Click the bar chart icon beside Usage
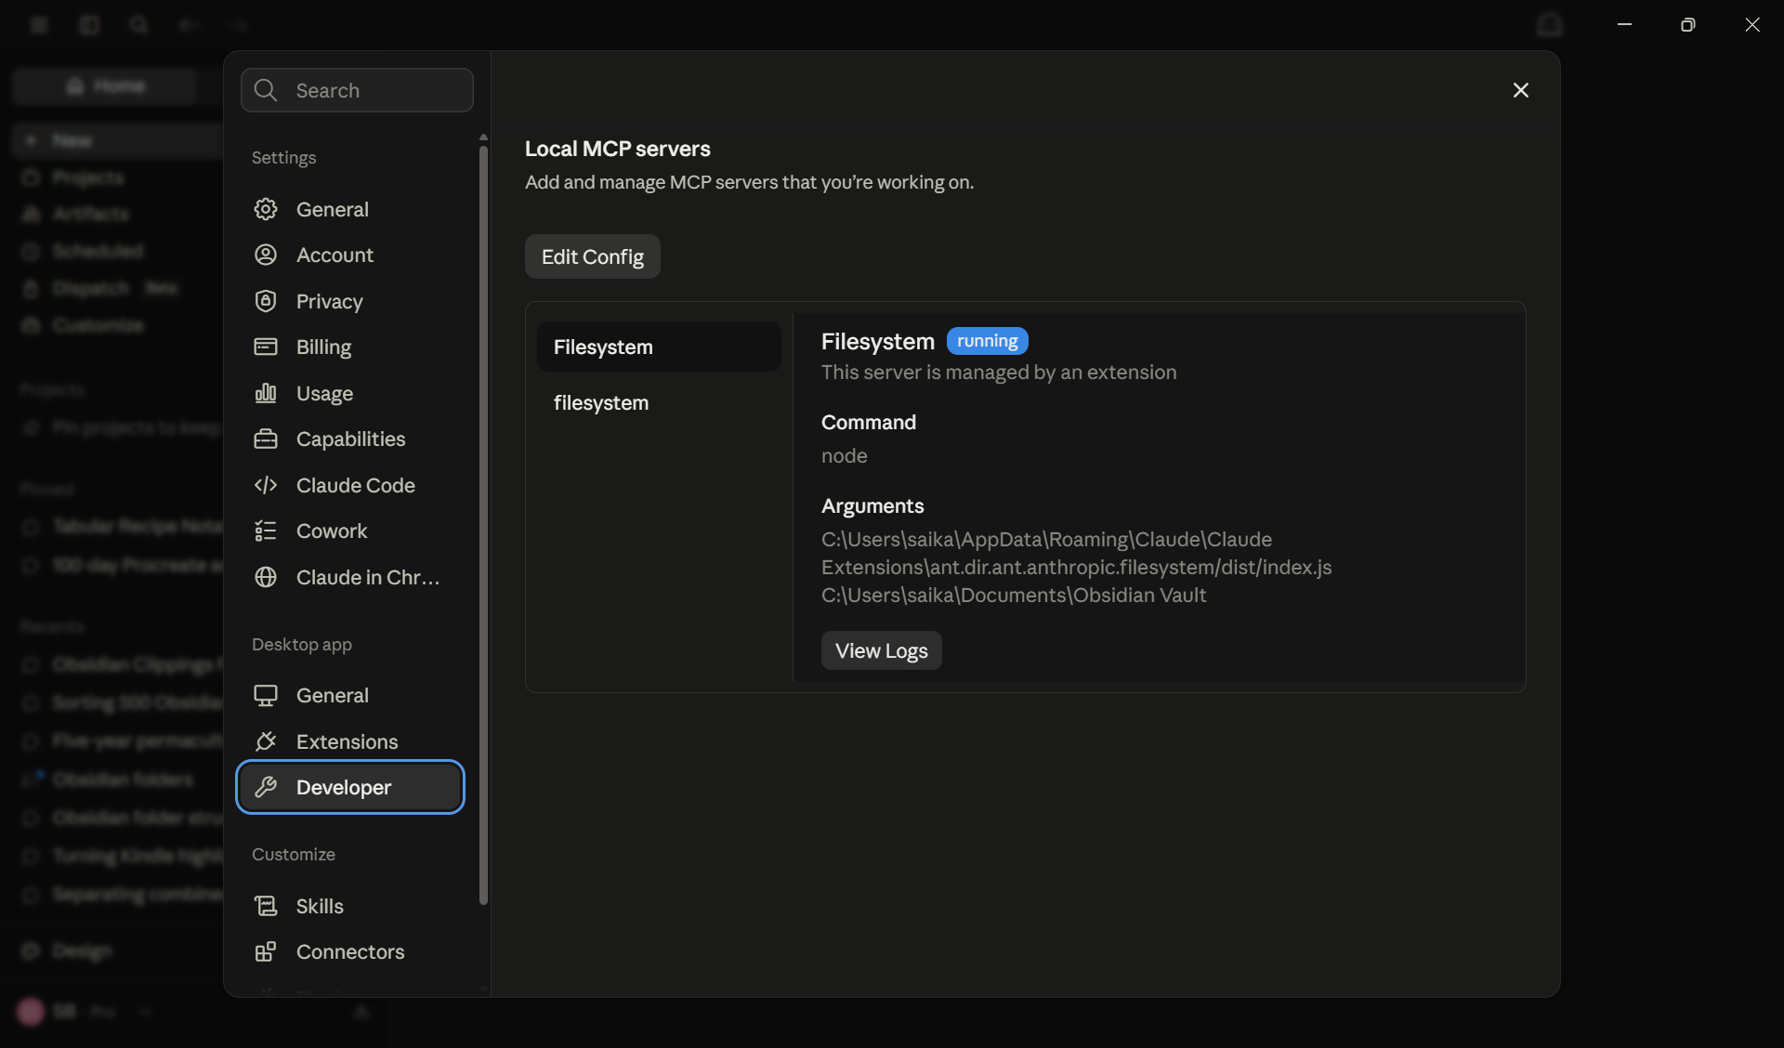Image resolution: width=1784 pixels, height=1048 pixels. [x=266, y=393]
